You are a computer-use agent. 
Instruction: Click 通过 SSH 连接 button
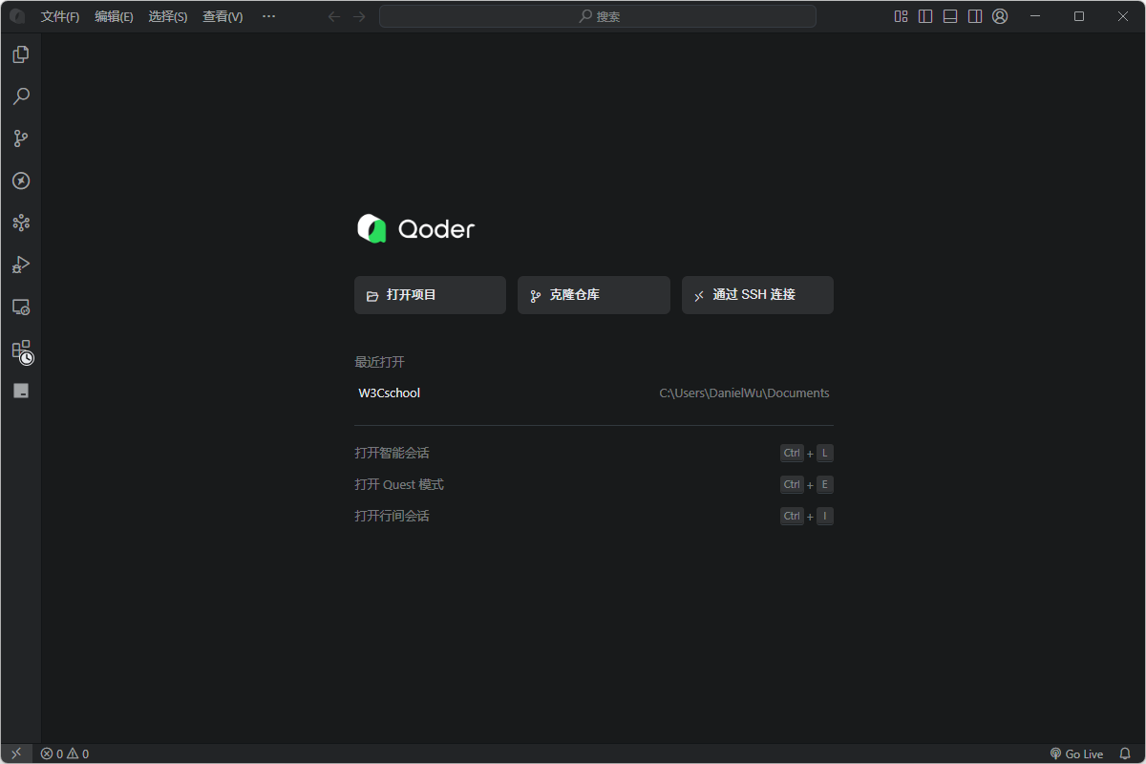coord(757,295)
